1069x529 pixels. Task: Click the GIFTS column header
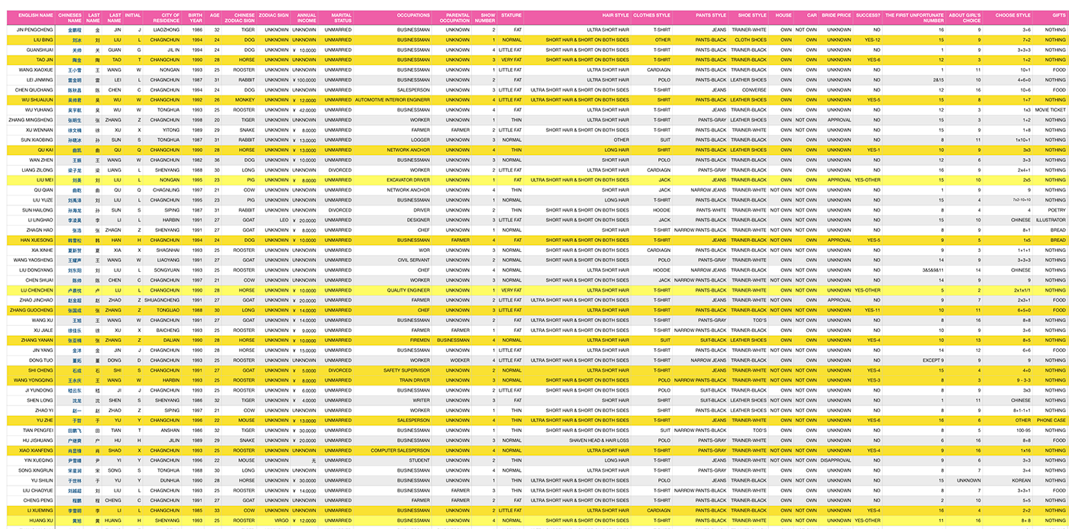(x=1058, y=15)
